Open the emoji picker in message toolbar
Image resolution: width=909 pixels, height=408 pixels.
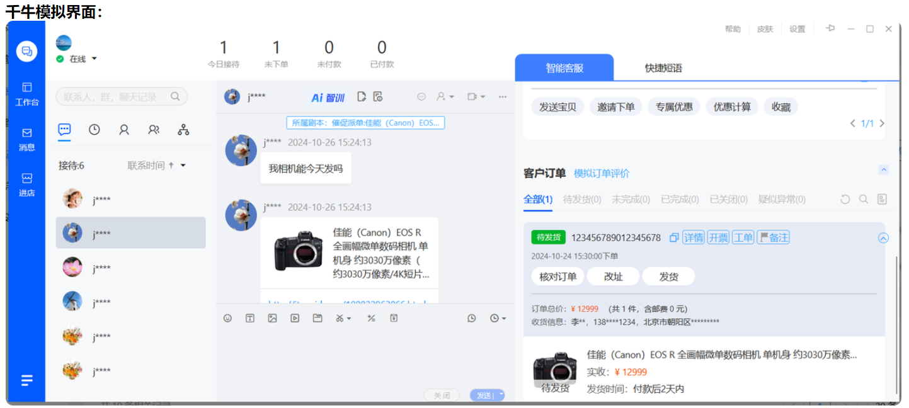pos(227,318)
